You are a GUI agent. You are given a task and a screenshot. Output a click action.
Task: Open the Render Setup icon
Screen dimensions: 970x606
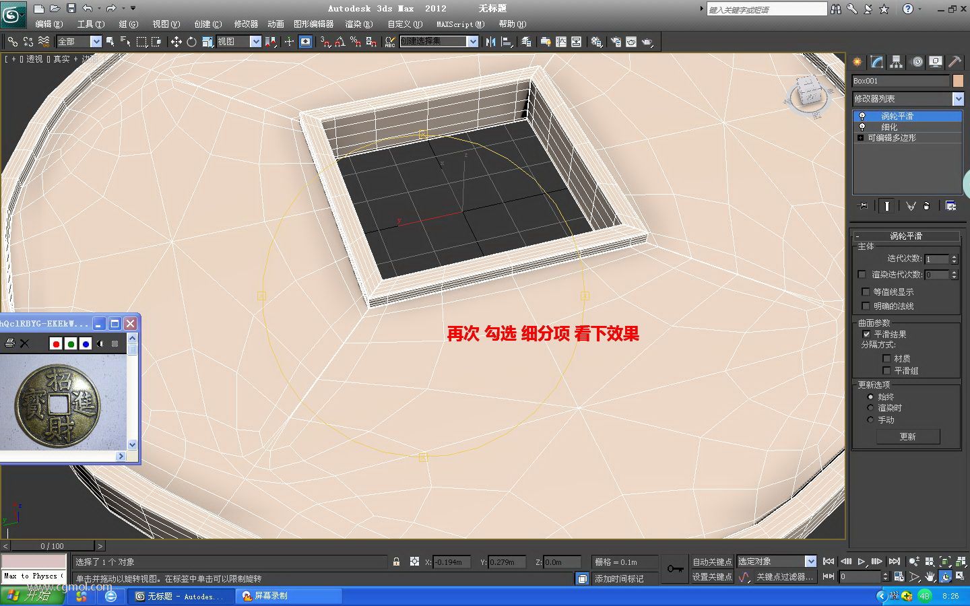tap(616, 42)
